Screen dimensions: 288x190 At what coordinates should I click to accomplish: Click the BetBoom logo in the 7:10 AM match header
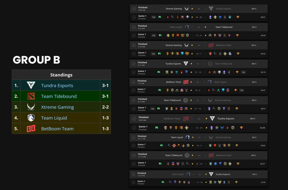point(186,82)
